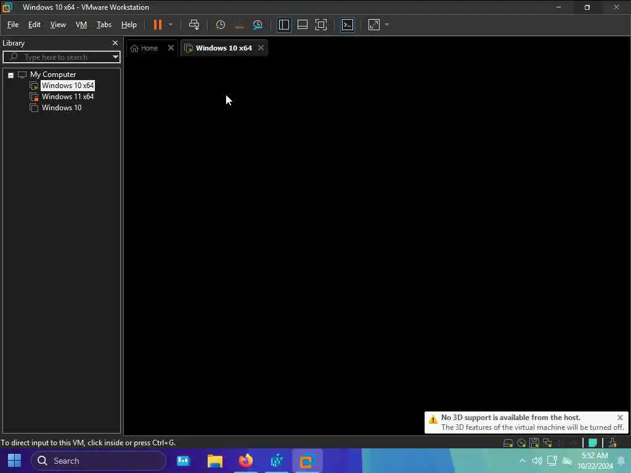Click the VM status bar download icon
The height and width of the screenshot is (473, 631).
click(613, 443)
